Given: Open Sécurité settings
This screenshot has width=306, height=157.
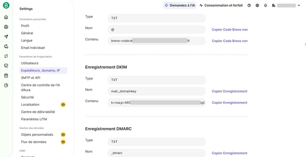Looking at the screenshot, I should point(27,97).
